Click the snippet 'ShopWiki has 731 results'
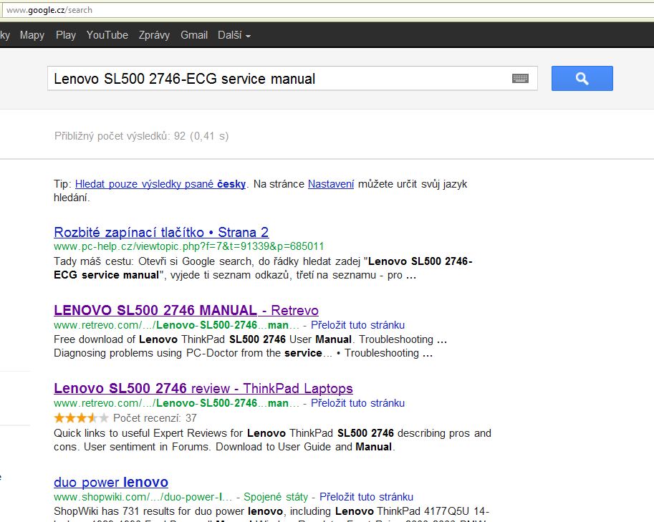This screenshot has height=522, width=654. click(271, 514)
